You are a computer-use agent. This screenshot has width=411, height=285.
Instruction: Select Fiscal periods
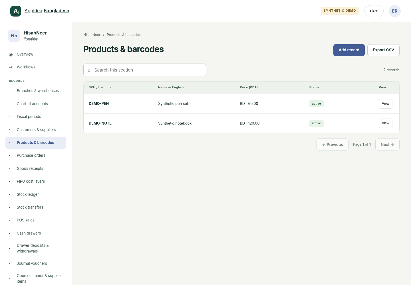[x=36, y=117]
